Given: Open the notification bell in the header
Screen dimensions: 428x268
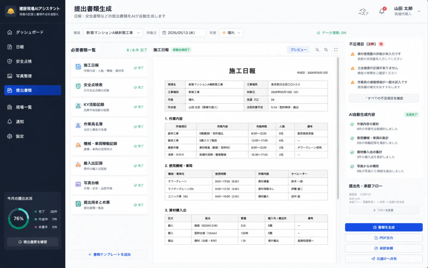Looking at the screenshot, I should tap(382, 11).
